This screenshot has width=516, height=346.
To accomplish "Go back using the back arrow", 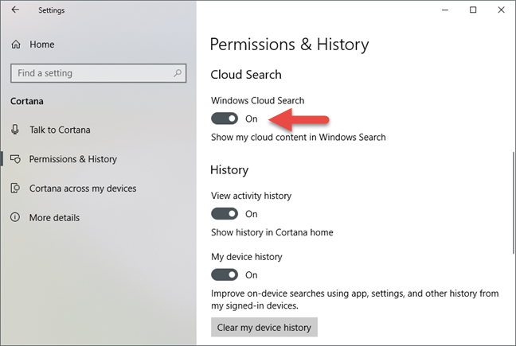I will click(15, 10).
